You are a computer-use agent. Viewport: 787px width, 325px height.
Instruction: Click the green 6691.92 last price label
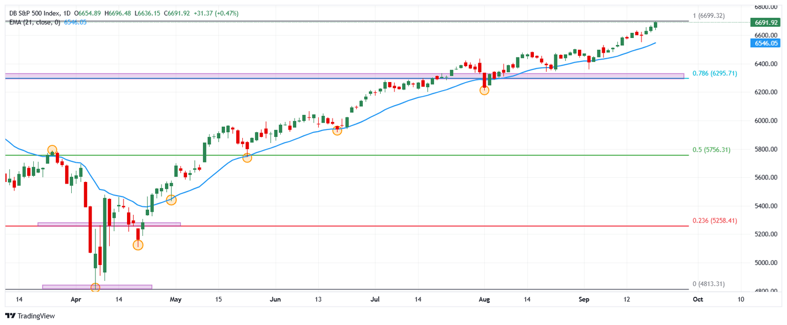[x=764, y=22]
